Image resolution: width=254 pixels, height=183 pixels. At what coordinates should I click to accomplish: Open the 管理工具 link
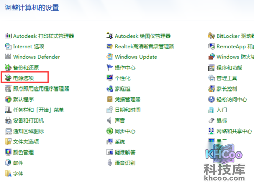click(x=227, y=78)
